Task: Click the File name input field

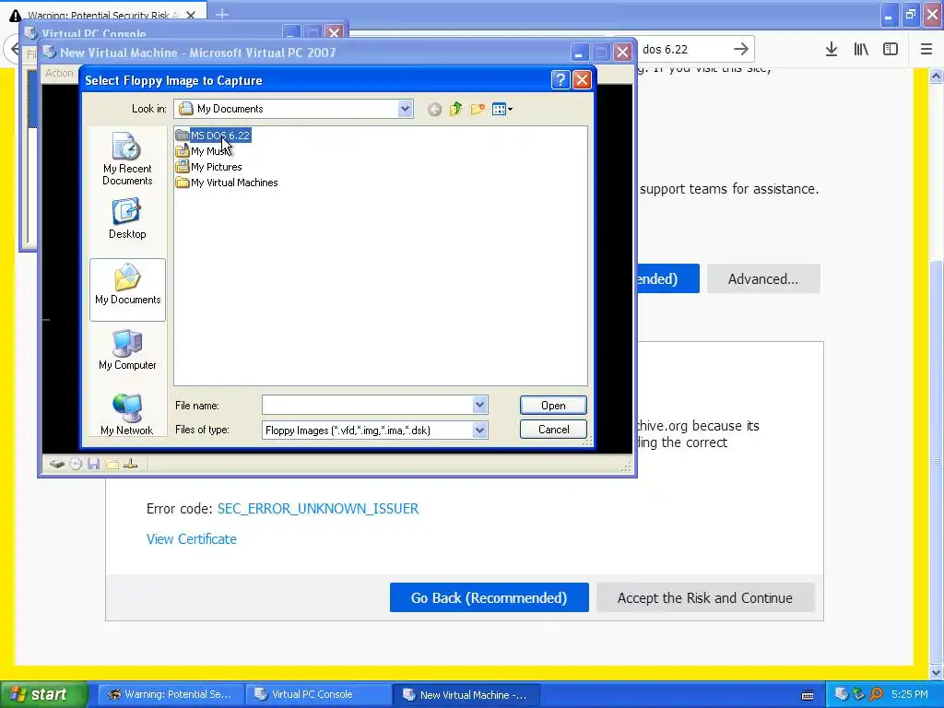Action: click(367, 406)
